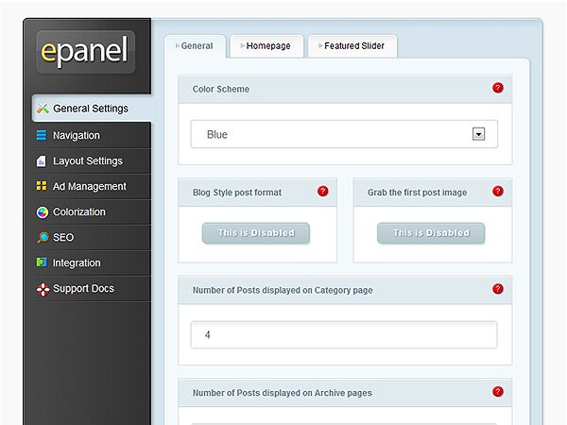Open SEO section in sidebar
The image size is (567, 425).
pyautogui.click(x=91, y=237)
